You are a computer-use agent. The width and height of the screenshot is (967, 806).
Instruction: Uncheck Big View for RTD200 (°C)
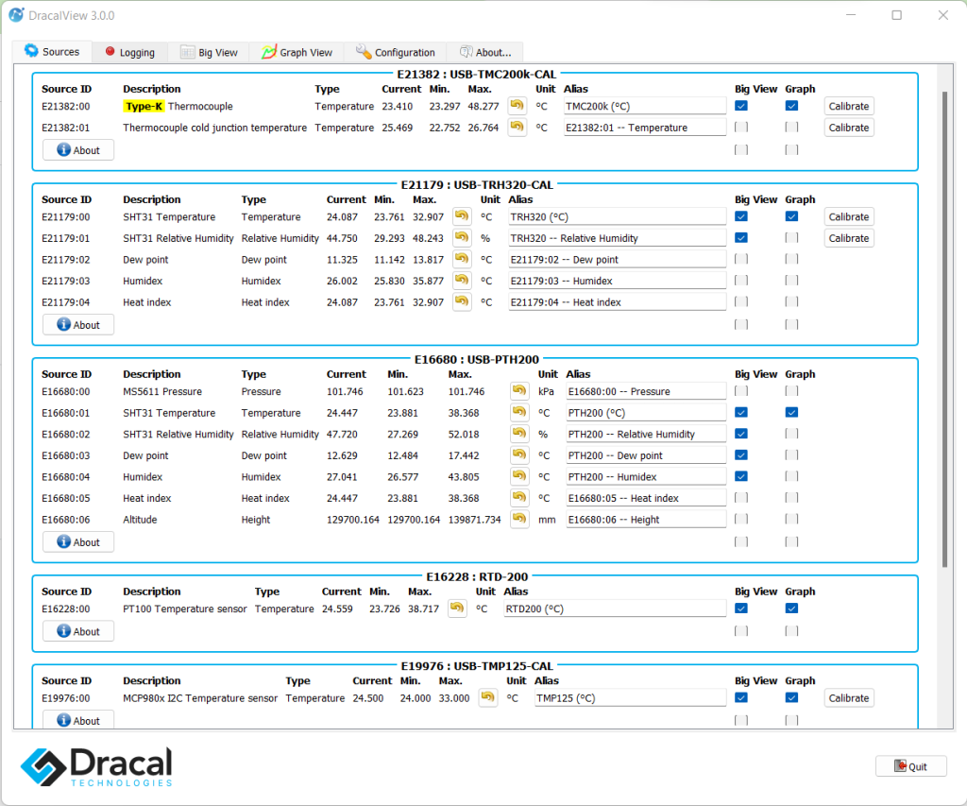click(x=741, y=609)
